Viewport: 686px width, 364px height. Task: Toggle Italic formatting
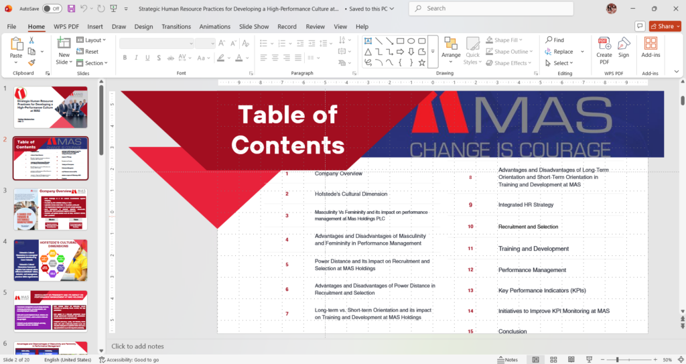[136, 58]
